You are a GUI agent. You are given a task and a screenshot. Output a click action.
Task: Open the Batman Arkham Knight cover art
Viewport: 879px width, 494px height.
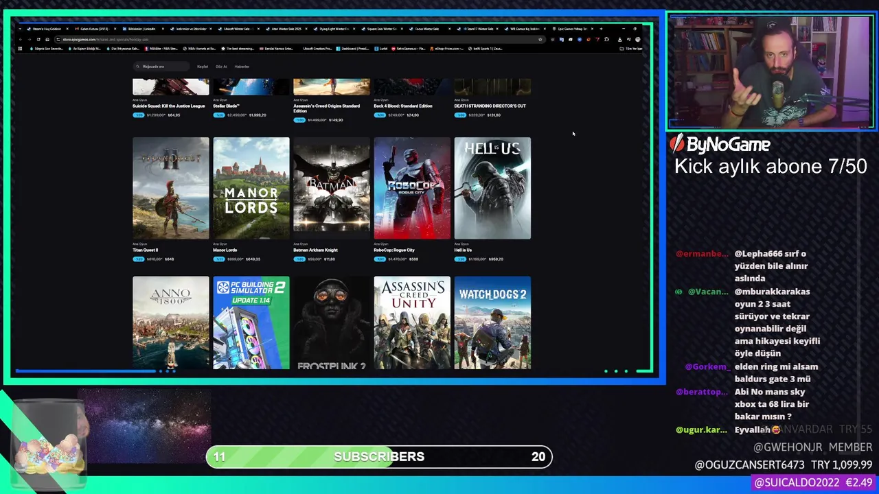tap(332, 188)
